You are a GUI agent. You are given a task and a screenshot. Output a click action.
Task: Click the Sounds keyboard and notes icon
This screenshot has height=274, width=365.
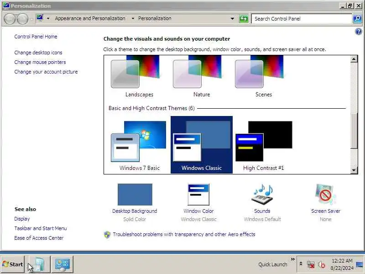coord(262,195)
